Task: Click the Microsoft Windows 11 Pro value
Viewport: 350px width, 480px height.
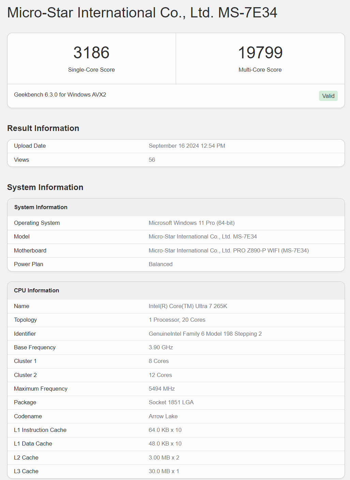Action: 192,223
